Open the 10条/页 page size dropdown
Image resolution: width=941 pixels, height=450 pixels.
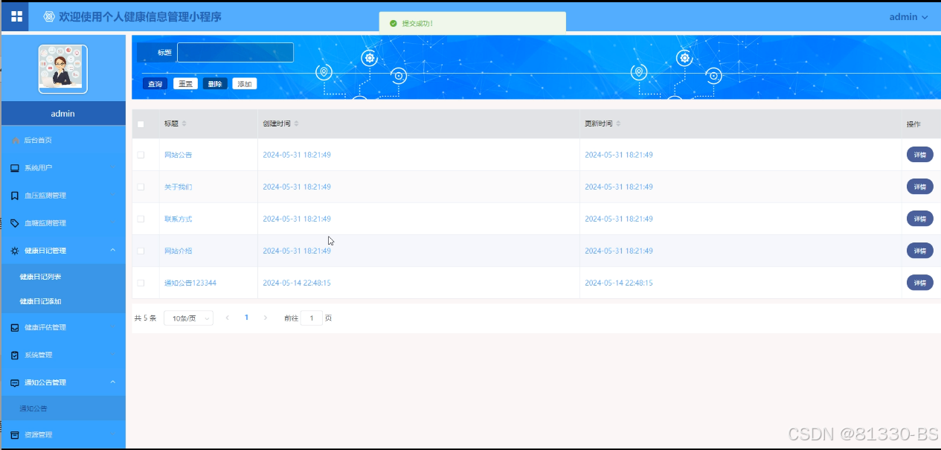click(x=188, y=318)
